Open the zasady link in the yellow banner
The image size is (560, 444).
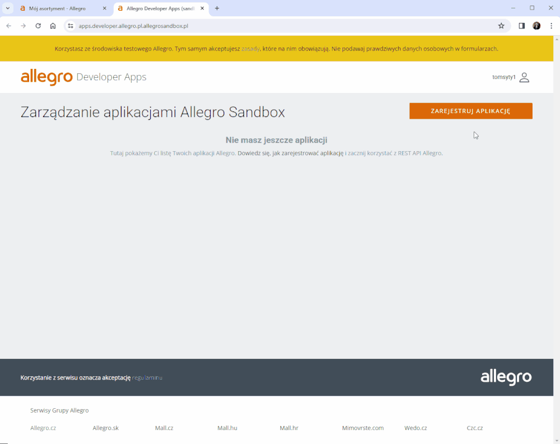(251, 49)
